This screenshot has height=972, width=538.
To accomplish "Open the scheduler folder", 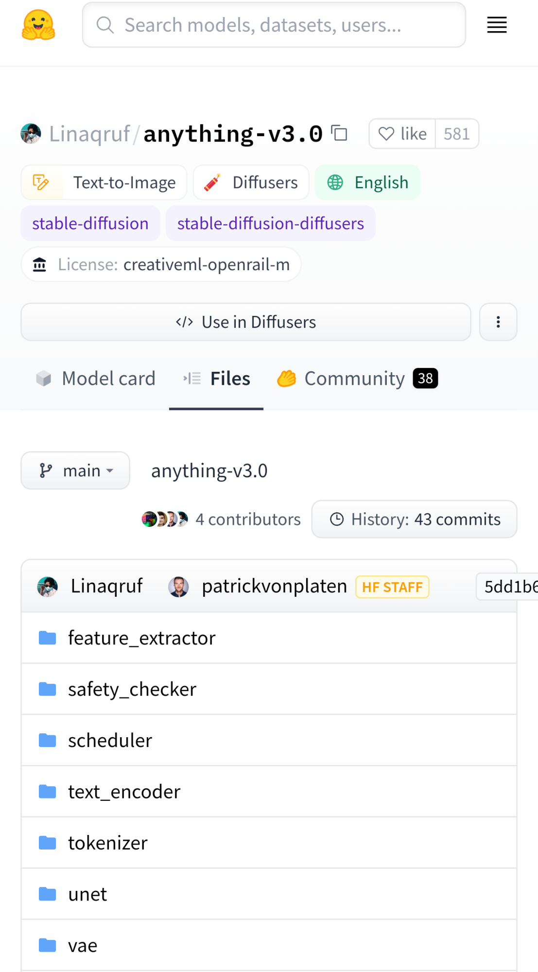I will tap(110, 740).
